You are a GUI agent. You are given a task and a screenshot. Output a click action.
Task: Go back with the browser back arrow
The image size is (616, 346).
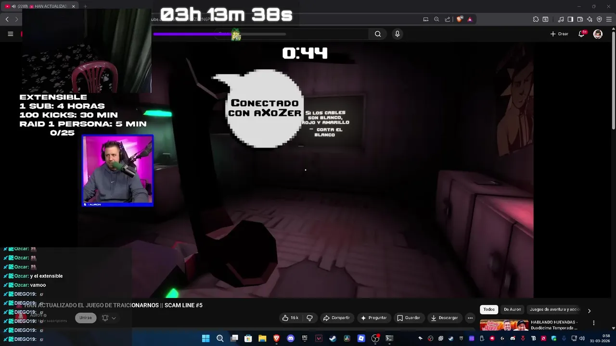pyautogui.click(x=7, y=19)
